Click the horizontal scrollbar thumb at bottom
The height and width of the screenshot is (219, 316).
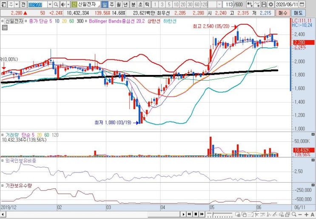click(163, 214)
